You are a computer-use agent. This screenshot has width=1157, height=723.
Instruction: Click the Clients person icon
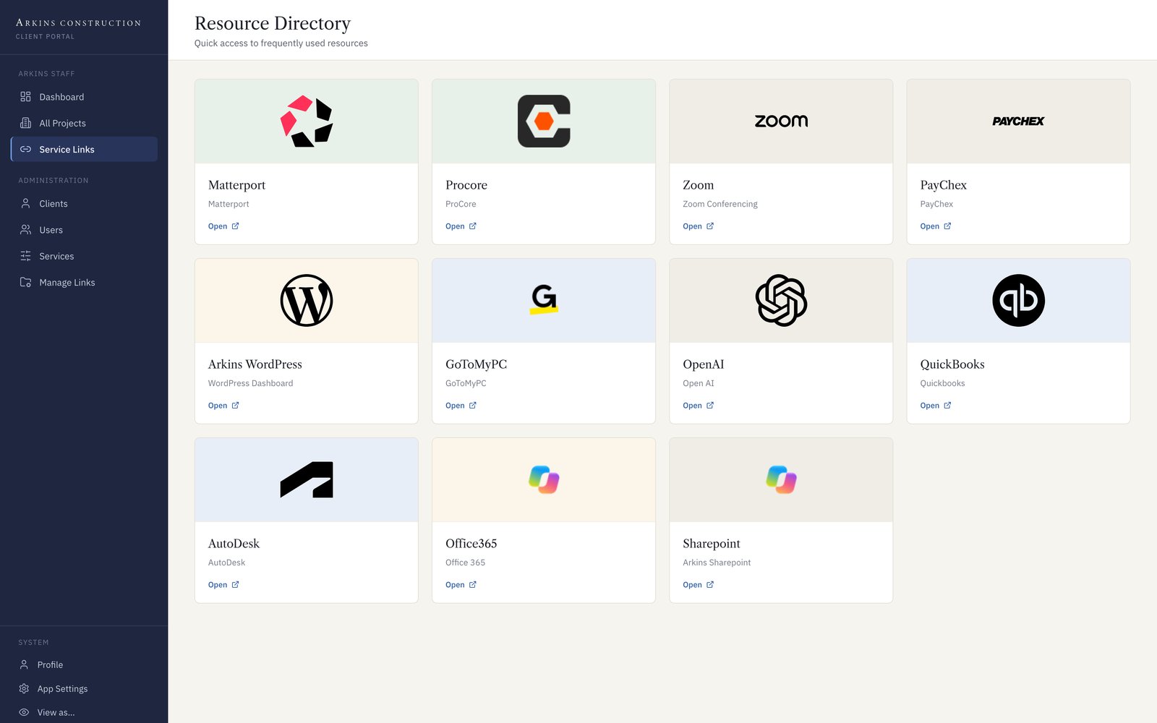[25, 204]
